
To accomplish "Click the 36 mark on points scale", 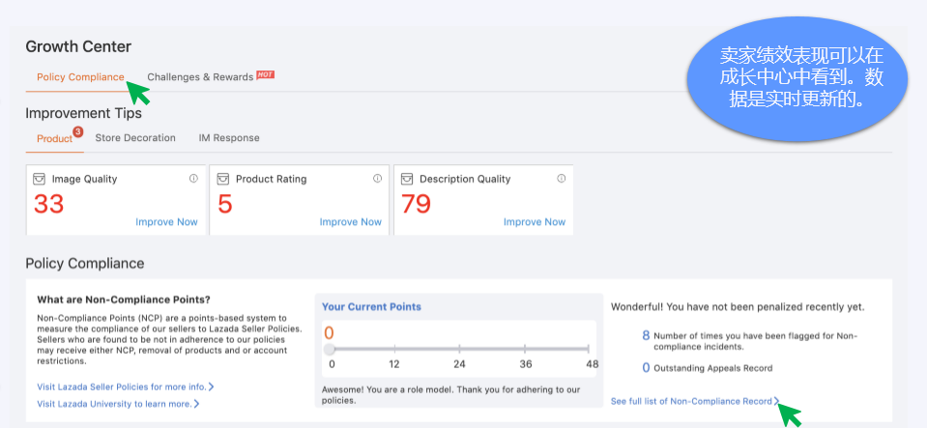I will pyautogui.click(x=526, y=364).
